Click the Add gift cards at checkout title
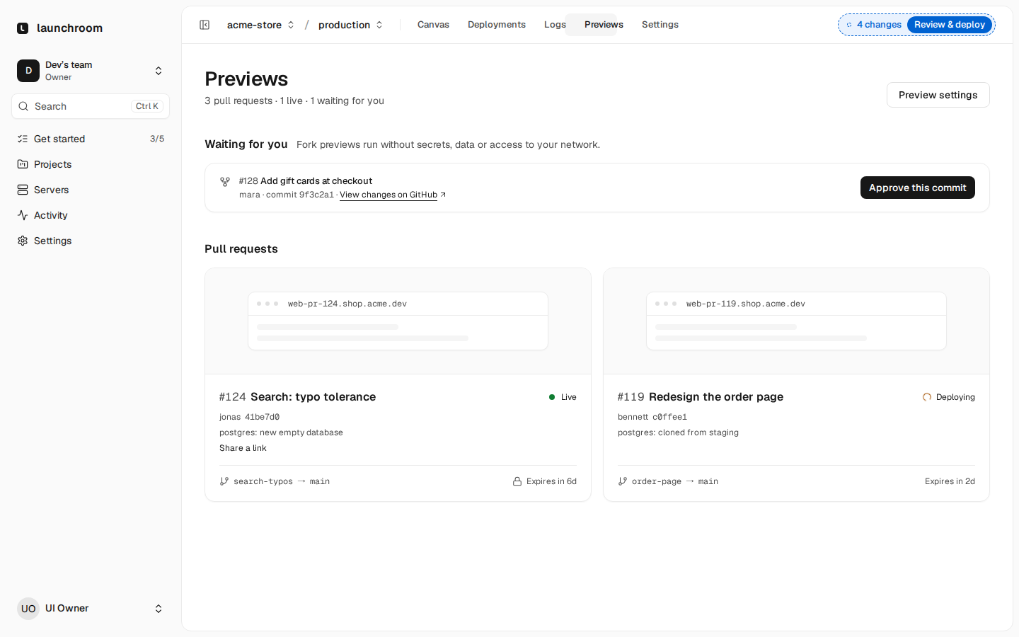This screenshot has width=1019, height=637. (316, 181)
